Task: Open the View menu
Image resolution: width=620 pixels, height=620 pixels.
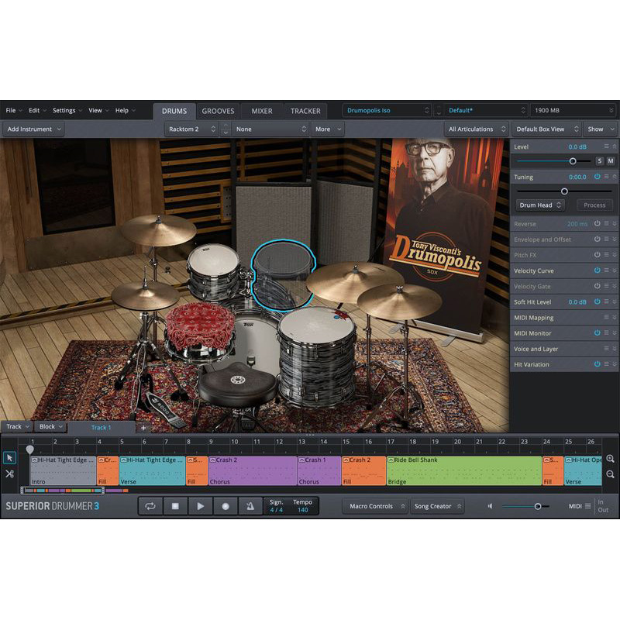Action: [x=98, y=110]
